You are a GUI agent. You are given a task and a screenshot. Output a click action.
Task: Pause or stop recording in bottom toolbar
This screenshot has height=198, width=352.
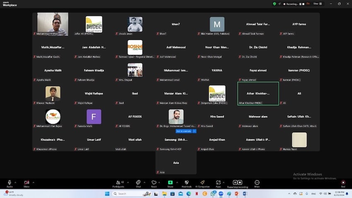pos(237,183)
